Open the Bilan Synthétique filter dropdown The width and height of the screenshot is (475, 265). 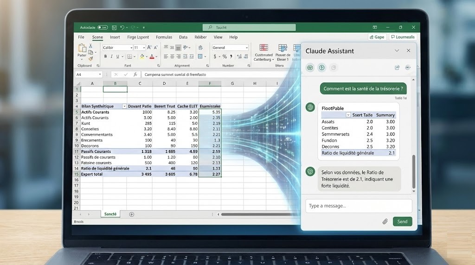click(x=124, y=106)
